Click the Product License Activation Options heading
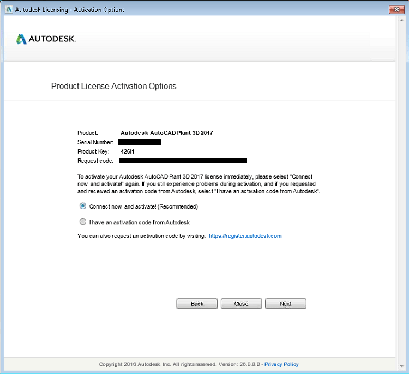Image resolution: width=409 pixels, height=374 pixels. point(114,86)
